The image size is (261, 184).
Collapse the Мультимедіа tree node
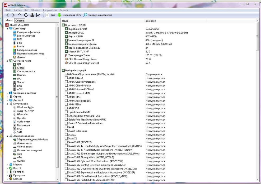click(7, 104)
